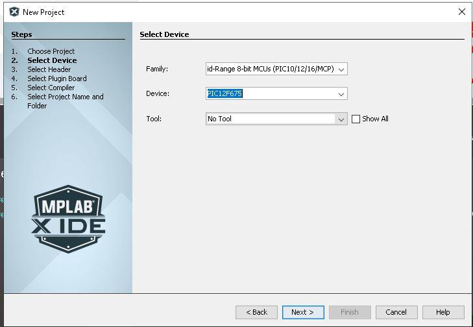Go to the previous step with Back
The width and height of the screenshot is (473, 327).
tap(256, 312)
